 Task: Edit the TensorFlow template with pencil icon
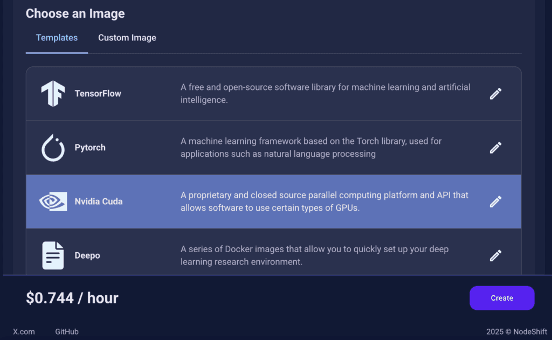coord(496,94)
